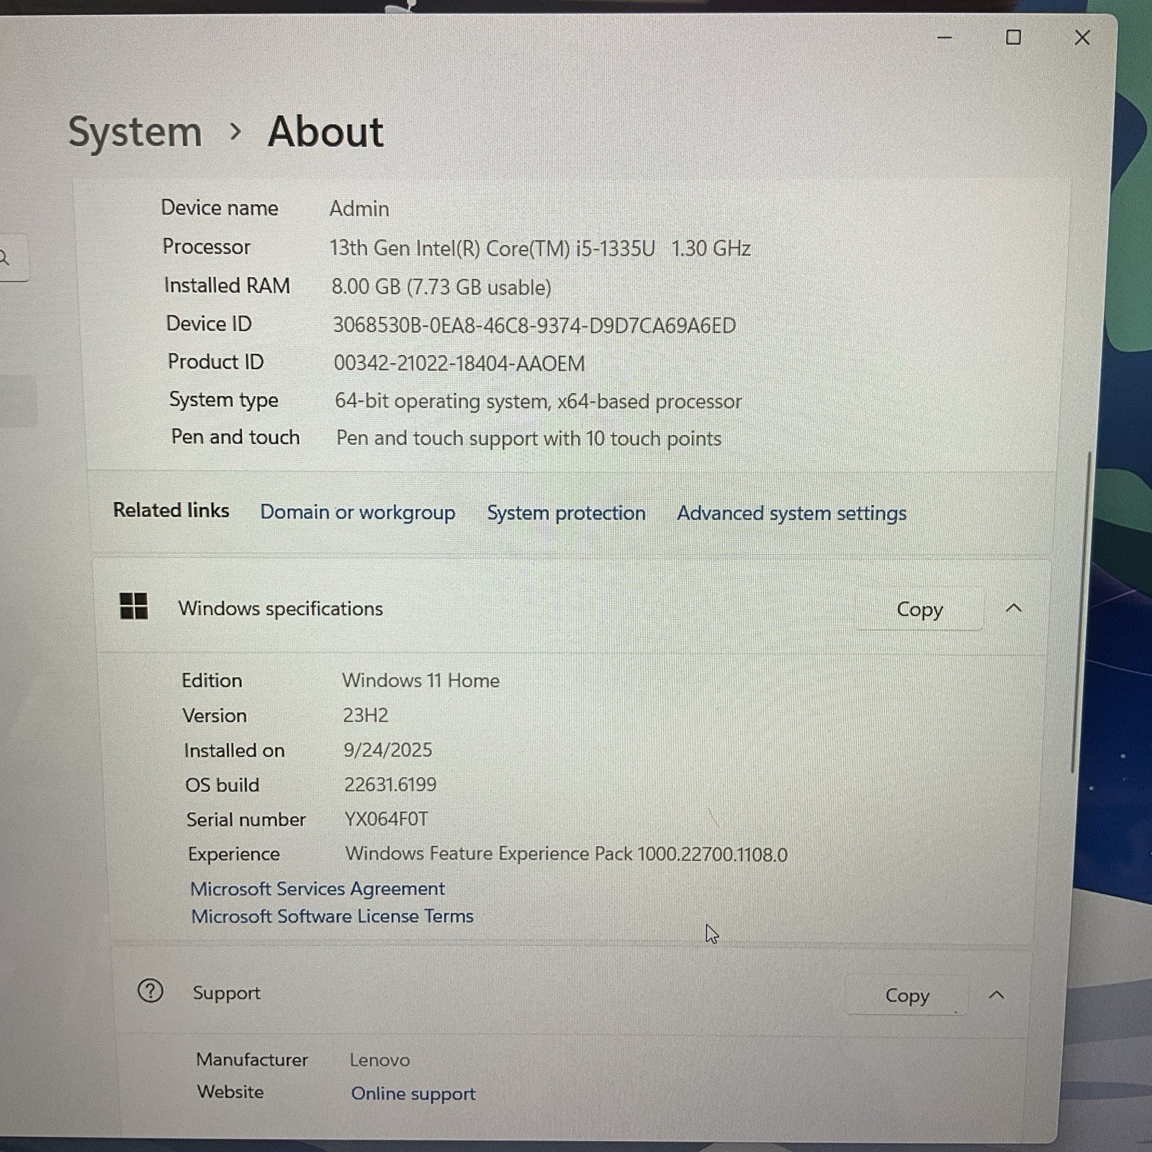The width and height of the screenshot is (1152, 1152).
Task: Select the Windows Feature Experience Pack text
Action: coord(567,854)
